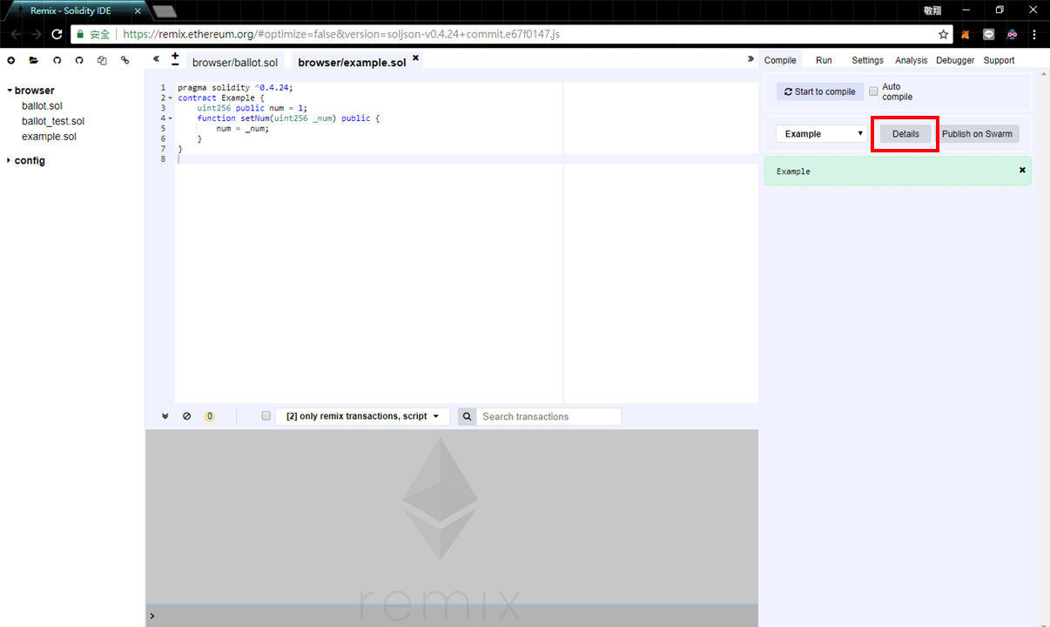Screen dimensions: 1050x627
Task: Click the terminal command prompt at the bottom
Action: 453,616
